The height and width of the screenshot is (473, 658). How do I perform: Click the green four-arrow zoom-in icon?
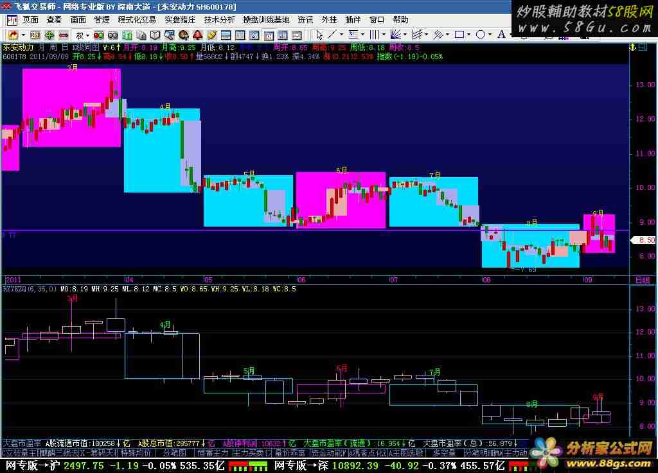coord(49,35)
